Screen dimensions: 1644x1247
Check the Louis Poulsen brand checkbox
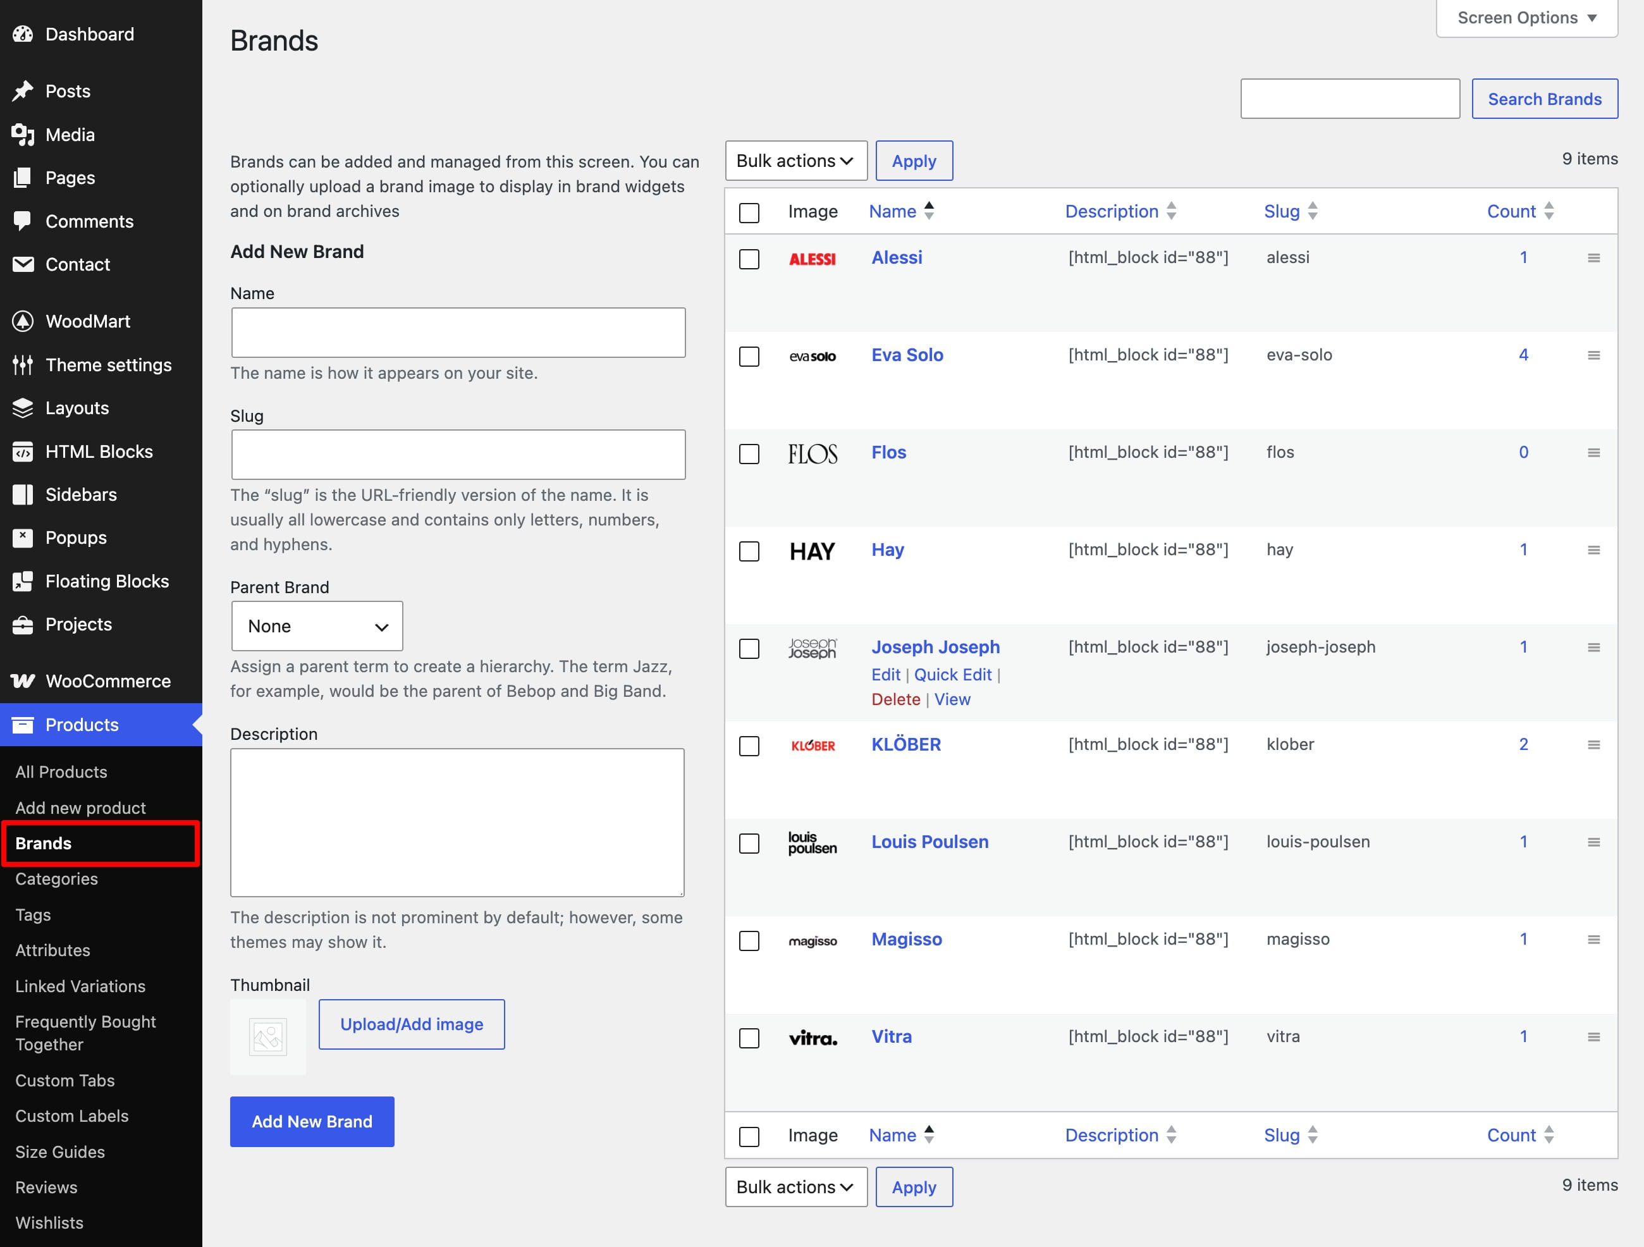[x=749, y=843]
